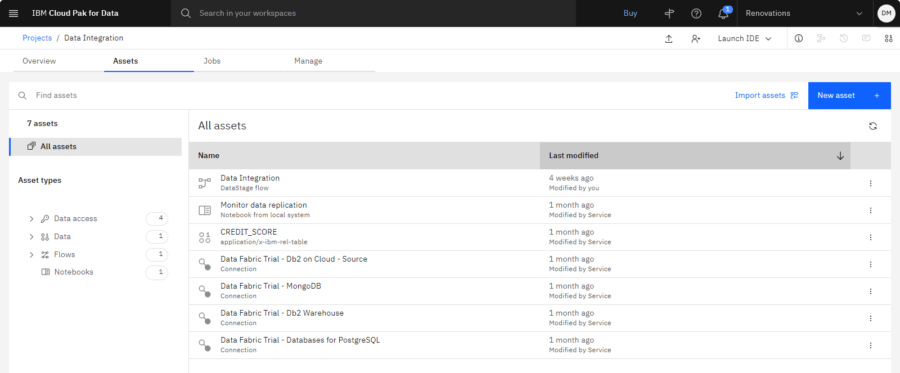This screenshot has height=373, width=900.
Task: Click the table icon beside CREDIT_SCORE
Action: pos(205,237)
